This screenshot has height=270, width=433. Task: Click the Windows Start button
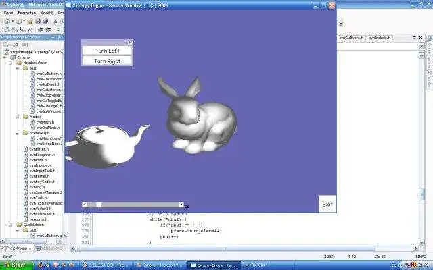[x=16, y=265]
